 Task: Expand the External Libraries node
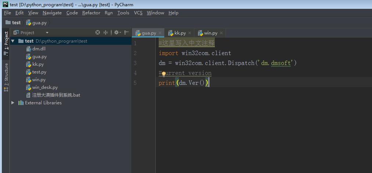[x=13, y=103]
